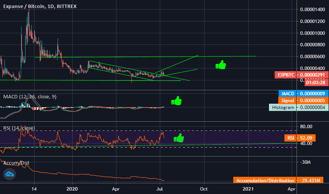Click the Histogram value label
The height and width of the screenshot is (194, 329).
pyautogui.click(x=283, y=107)
